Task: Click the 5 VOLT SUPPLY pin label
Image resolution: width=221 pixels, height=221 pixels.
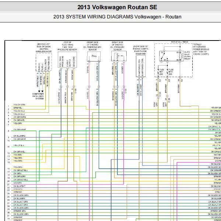Action: coord(69,63)
